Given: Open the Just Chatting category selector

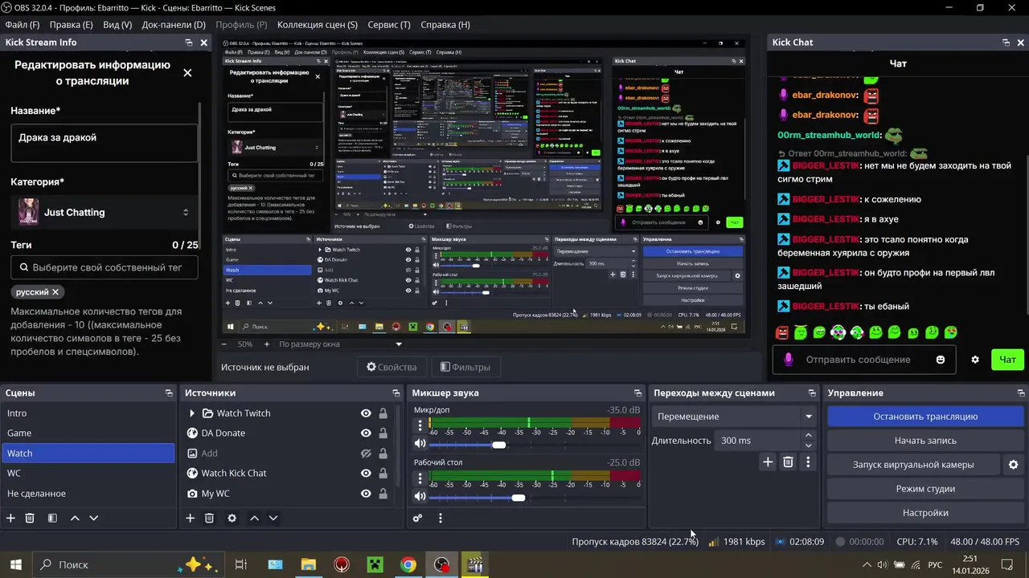Looking at the screenshot, I should click(104, 212).
